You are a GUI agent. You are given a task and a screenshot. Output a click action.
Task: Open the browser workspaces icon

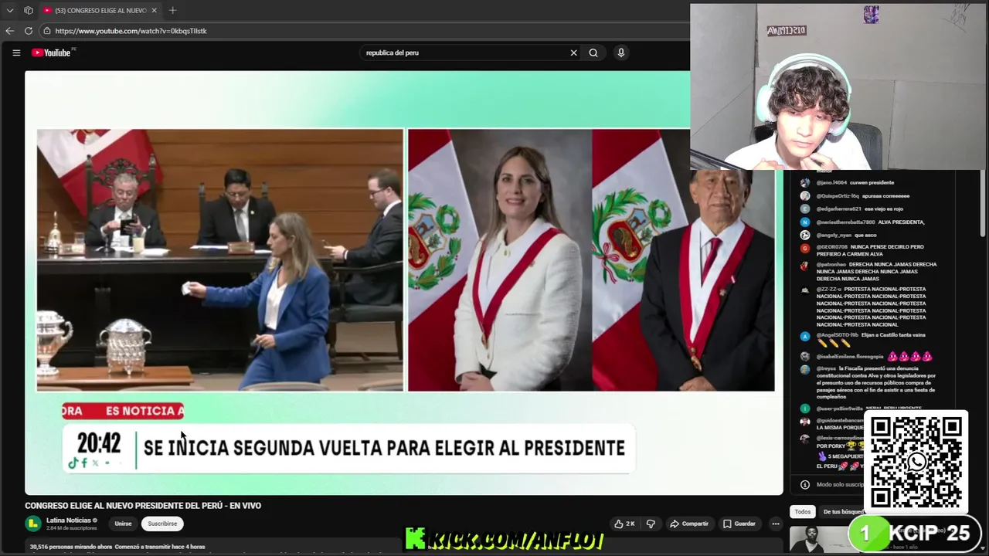click(29, 10)
